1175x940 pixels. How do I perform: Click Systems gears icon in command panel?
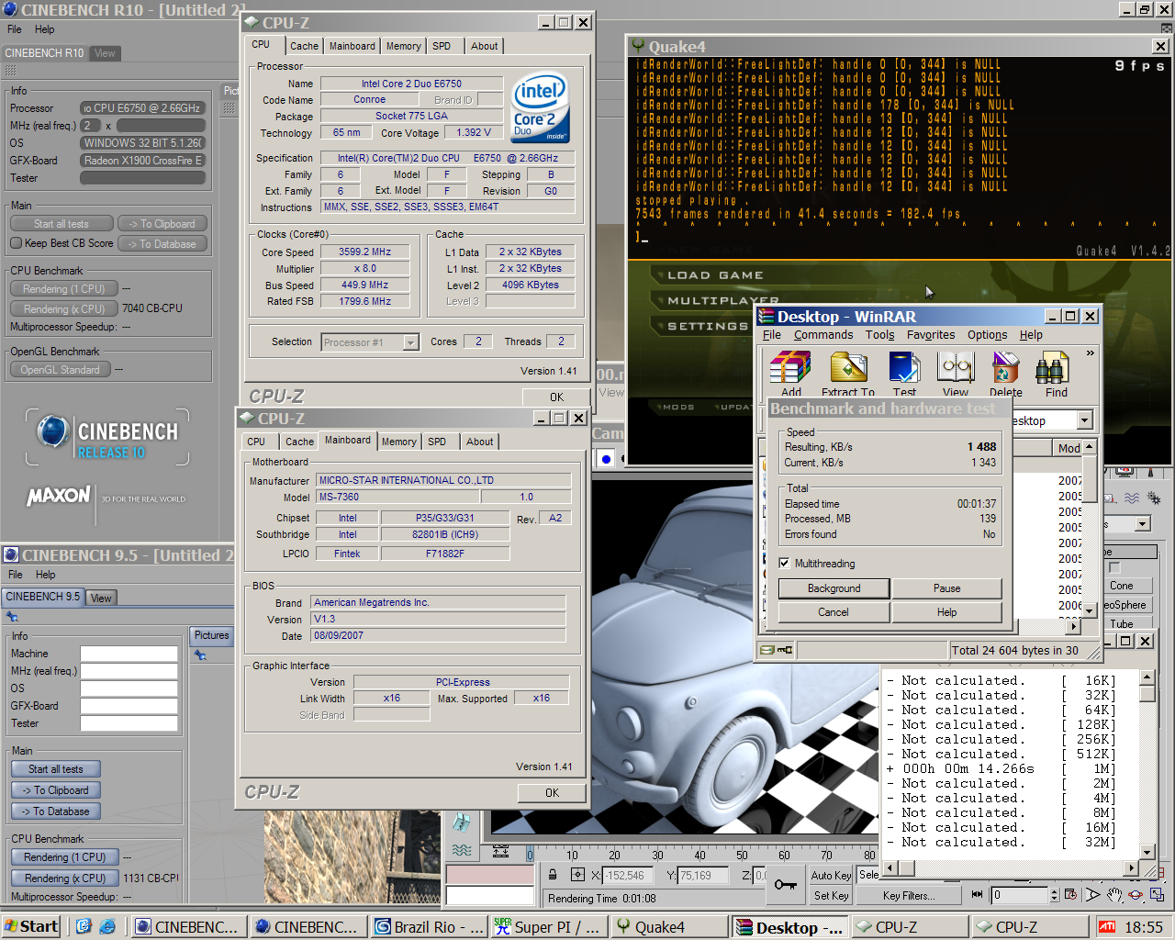click(x=1154, y=498)
